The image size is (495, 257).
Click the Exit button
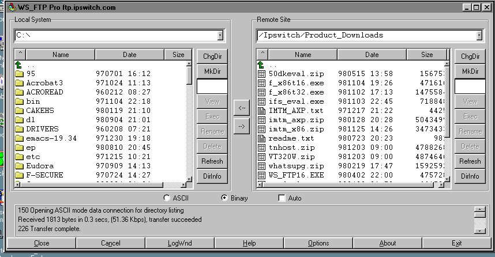click(x=456, y=243)
